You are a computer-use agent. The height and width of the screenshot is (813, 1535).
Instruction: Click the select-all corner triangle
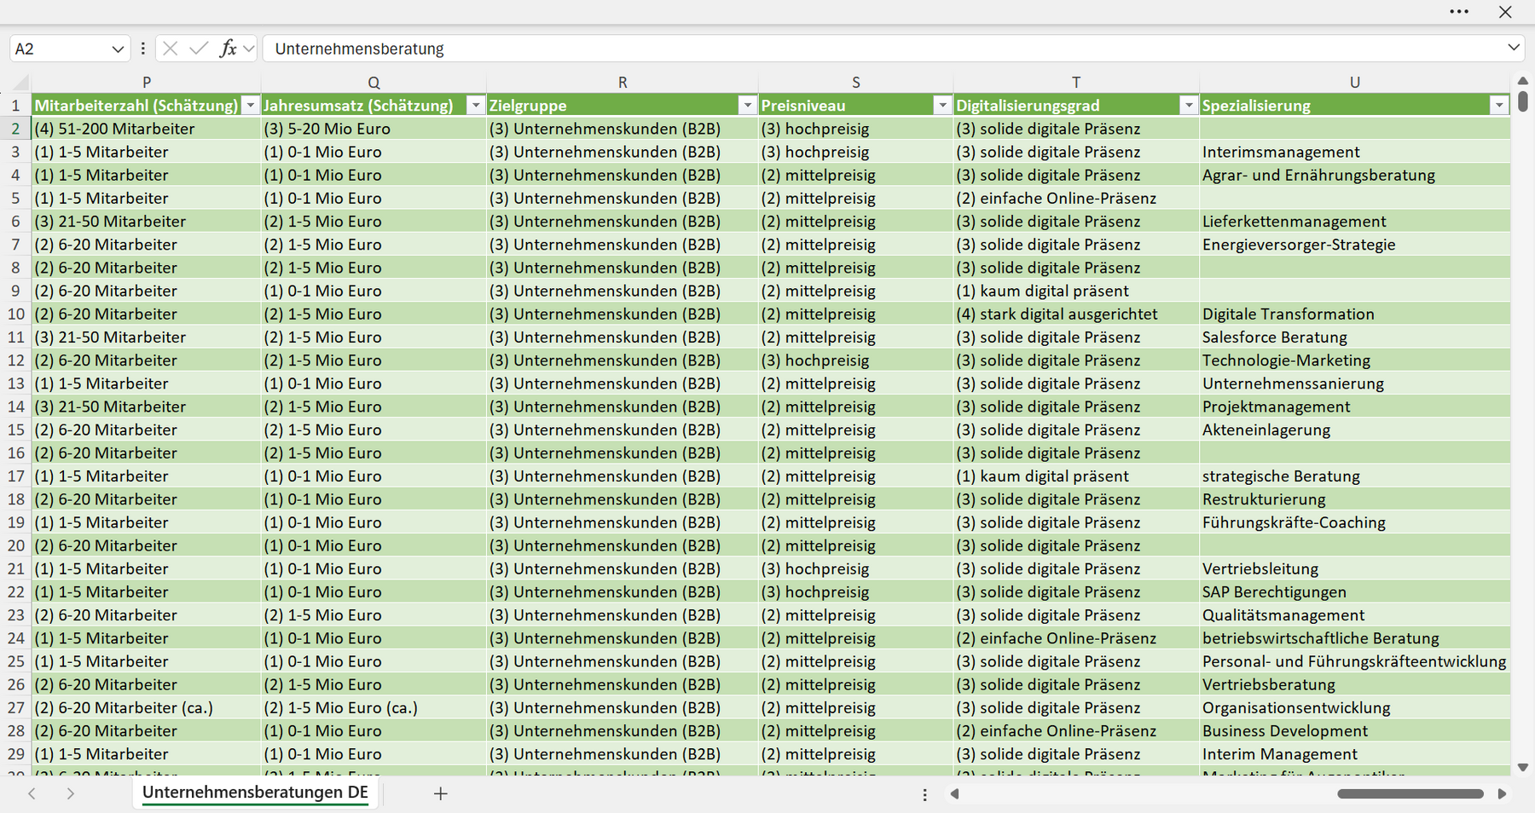click(x=20, y=83)
